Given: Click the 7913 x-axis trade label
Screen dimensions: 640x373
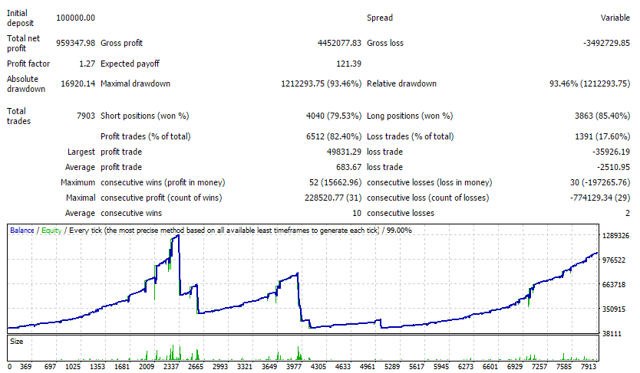Looking at the screenshot, I should coord(588,366).
